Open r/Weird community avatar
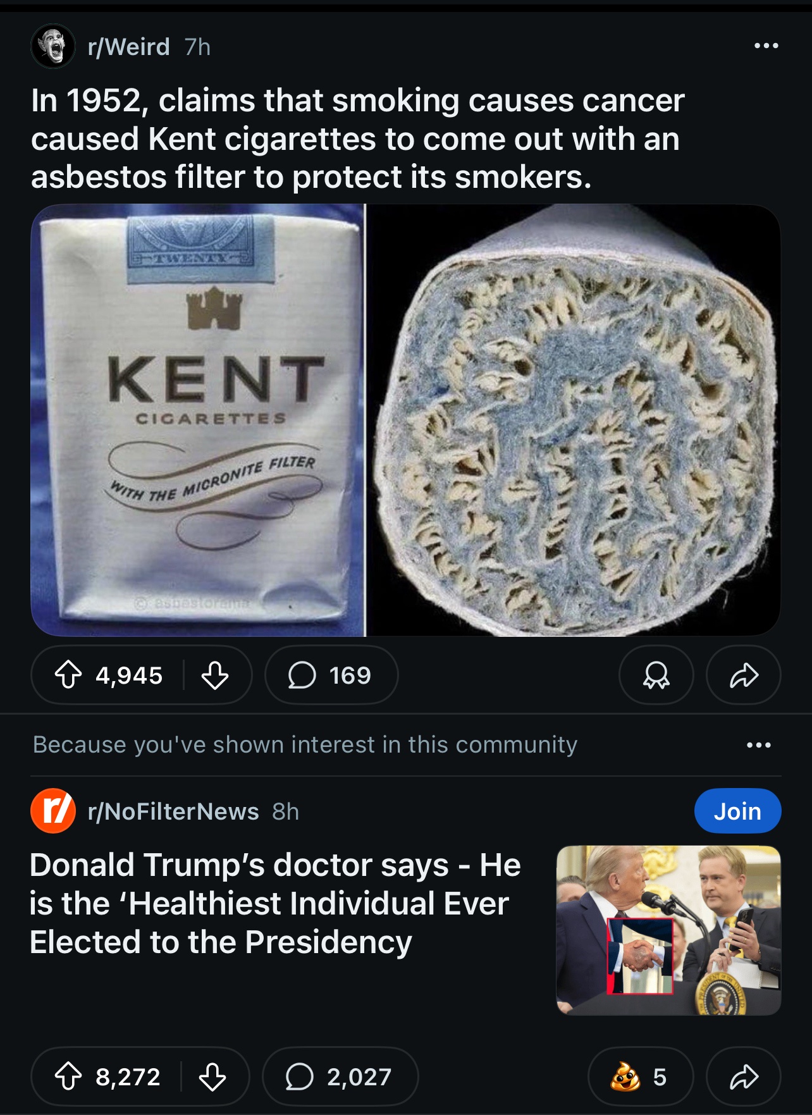The height and width of the screenshot is (1115, 812). point(53,46)
